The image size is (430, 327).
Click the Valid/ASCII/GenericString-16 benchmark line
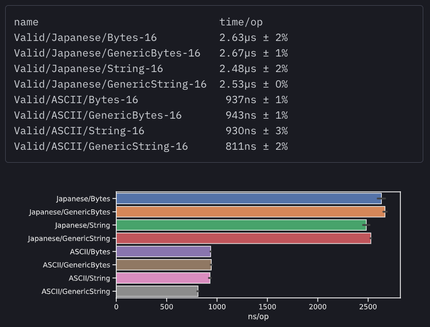click(101, 146)
